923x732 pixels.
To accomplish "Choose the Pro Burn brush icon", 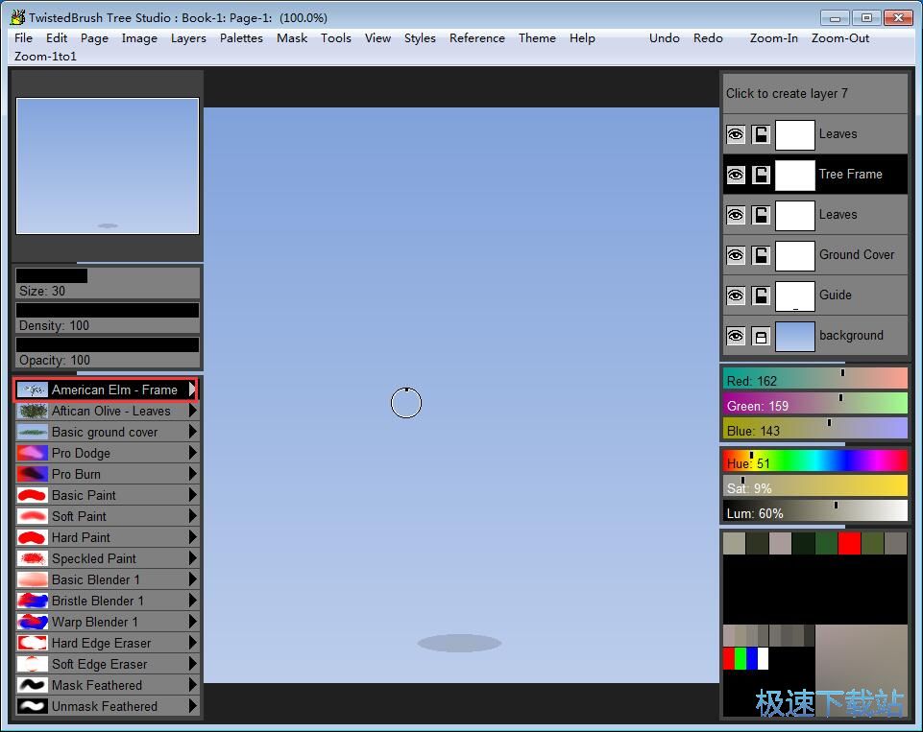I will pos(33,474).
